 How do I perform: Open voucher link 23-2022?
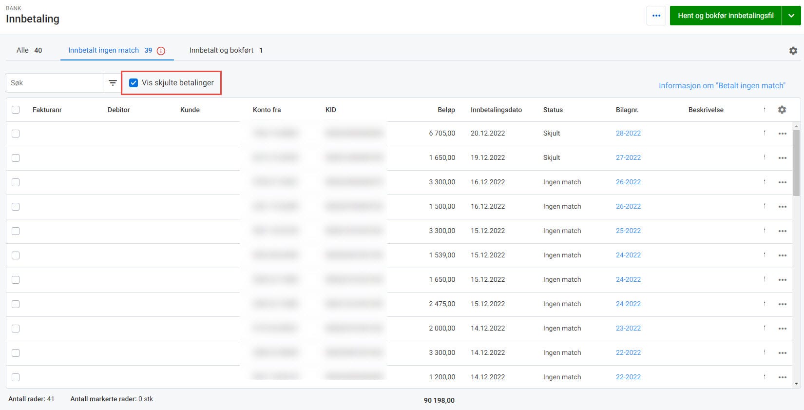(x=628, y=328)
